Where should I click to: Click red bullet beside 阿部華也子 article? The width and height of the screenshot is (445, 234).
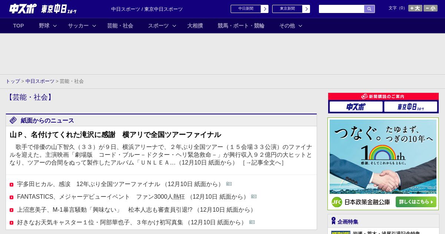[11, 223]
